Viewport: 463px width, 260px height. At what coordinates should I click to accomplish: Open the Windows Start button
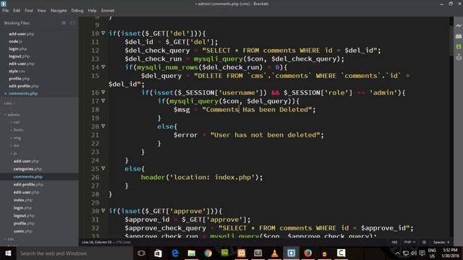(8, 253)
